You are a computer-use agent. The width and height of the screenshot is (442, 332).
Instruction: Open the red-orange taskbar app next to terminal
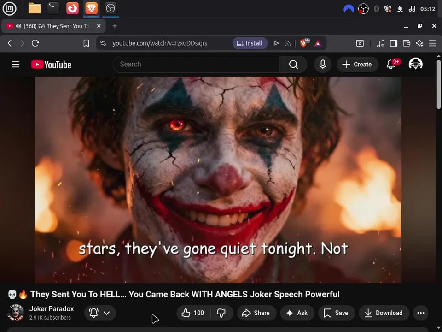[x=72, y=8]
